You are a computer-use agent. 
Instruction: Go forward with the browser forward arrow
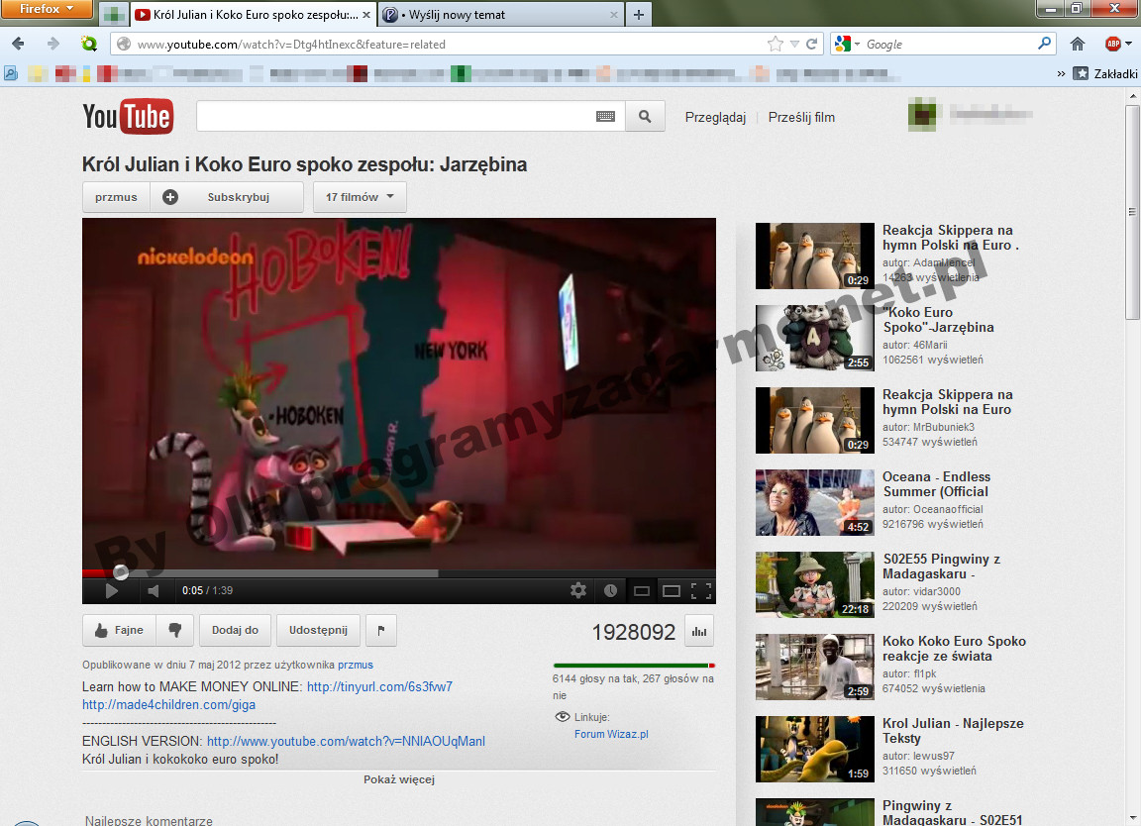coord(53,45)
